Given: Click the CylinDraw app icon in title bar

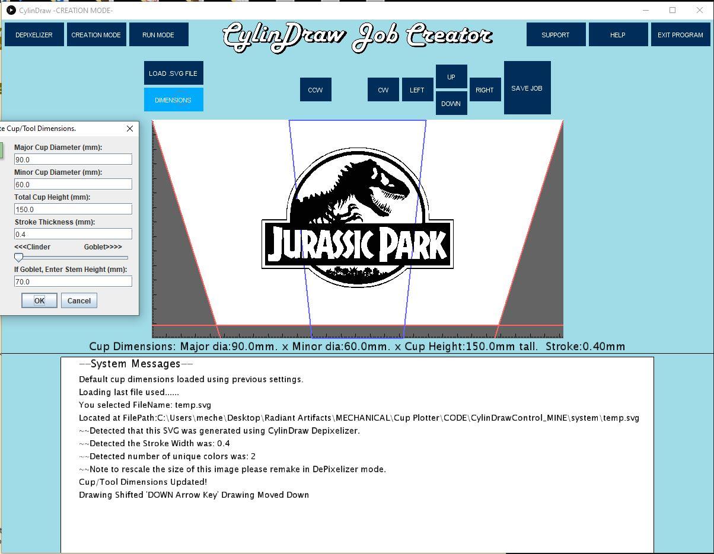Looking at the screenshot, I should (11, 10).
